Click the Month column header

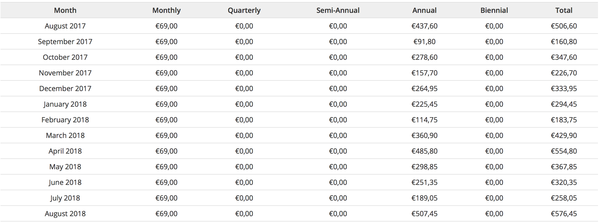(65, 10)
